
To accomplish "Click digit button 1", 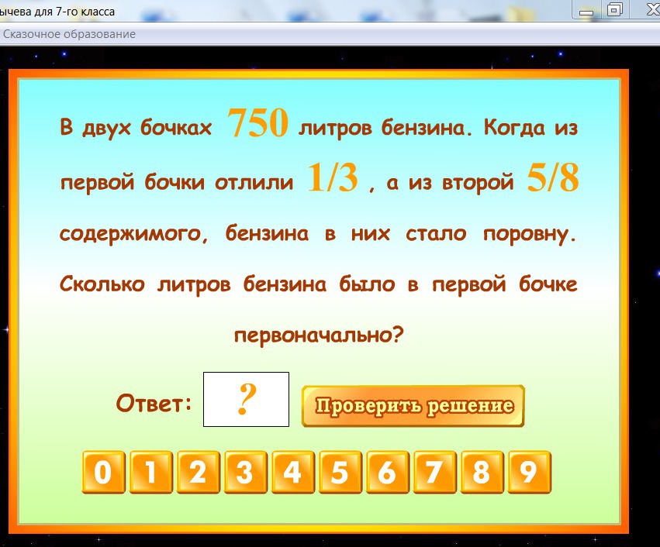I will 150,472.
